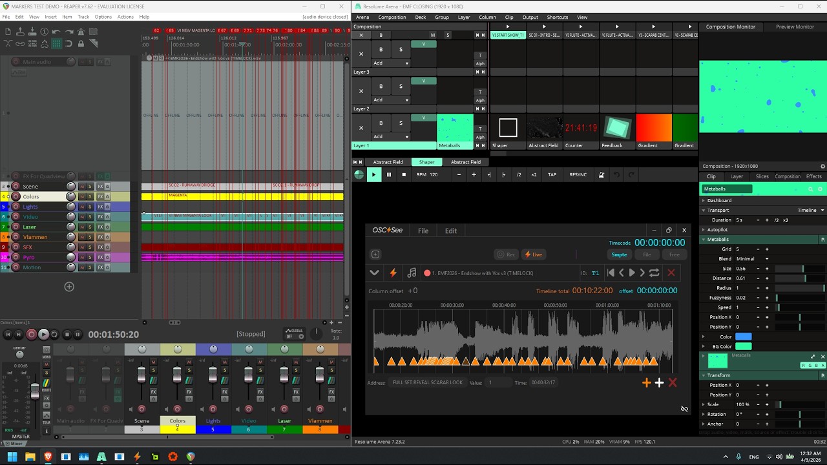
Task: Open the Track menu in REAPER
Action: pos(83,17)
